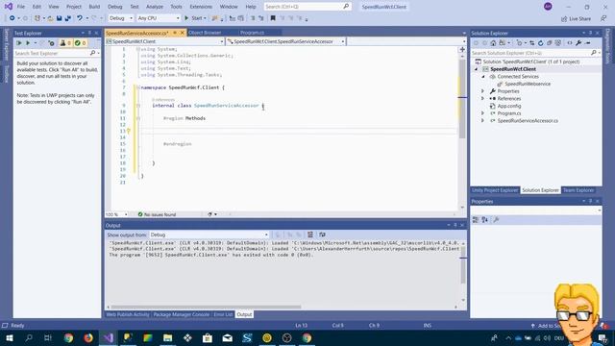Click the bookmark icon in the toolbar
The height and width of the screenshot is (346, 615).
(x=273, y=18)
